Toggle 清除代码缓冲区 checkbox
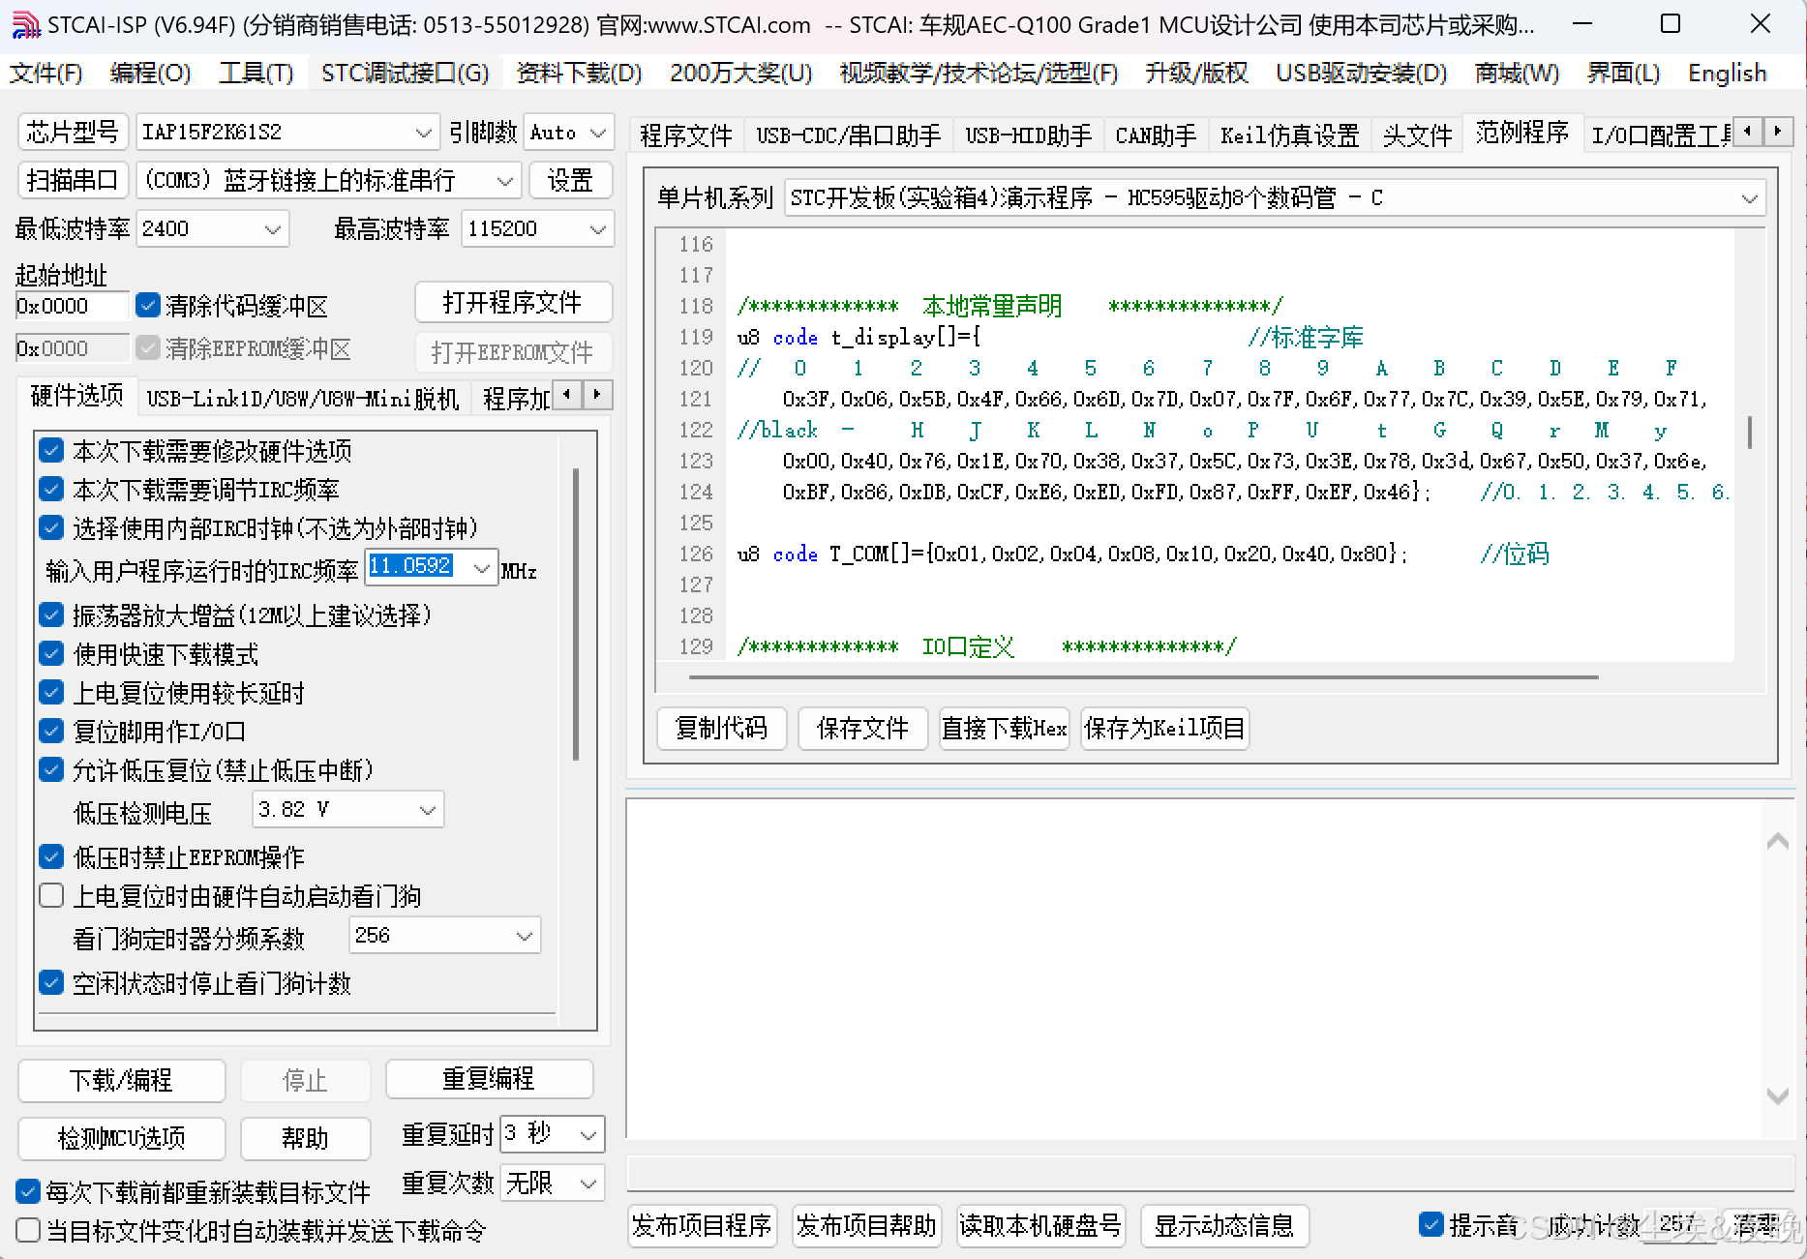The height and width of the screenshot is (1259, 1807). pyautogui.click(x=148, y=306)
